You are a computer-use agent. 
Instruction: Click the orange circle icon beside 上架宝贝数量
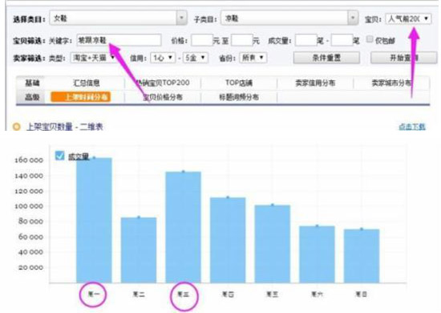coord(16,127)
